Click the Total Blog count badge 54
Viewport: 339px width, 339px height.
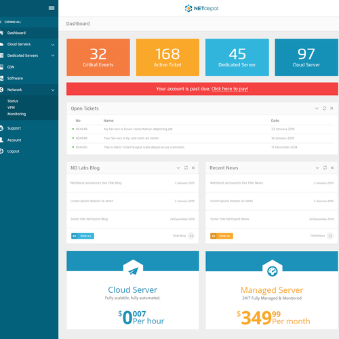click(191, 236)
